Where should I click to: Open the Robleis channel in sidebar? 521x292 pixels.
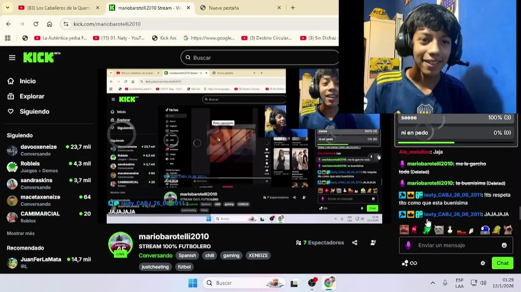49,167
